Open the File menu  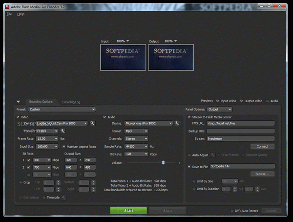point(9,14)
